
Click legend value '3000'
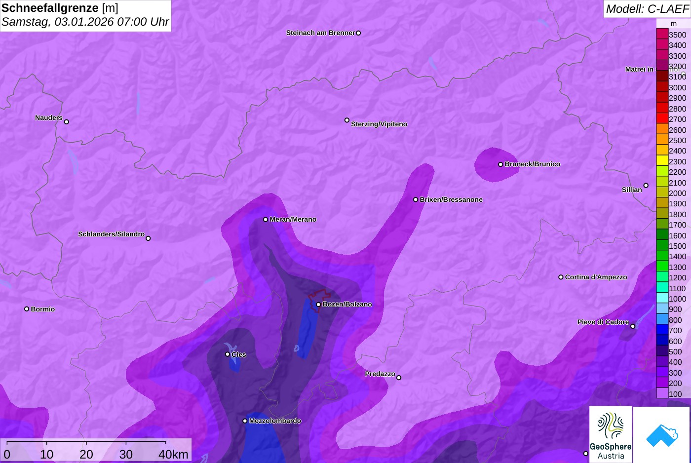click(677, 87)
